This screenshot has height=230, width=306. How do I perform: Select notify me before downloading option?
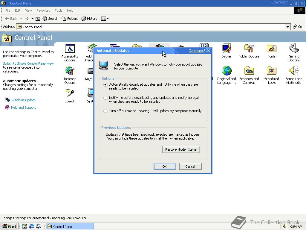[105, 98]
